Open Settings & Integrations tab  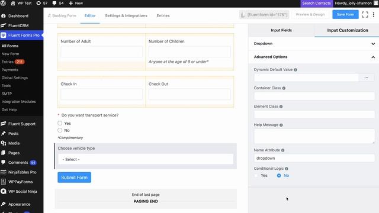[x=126, y=15]
